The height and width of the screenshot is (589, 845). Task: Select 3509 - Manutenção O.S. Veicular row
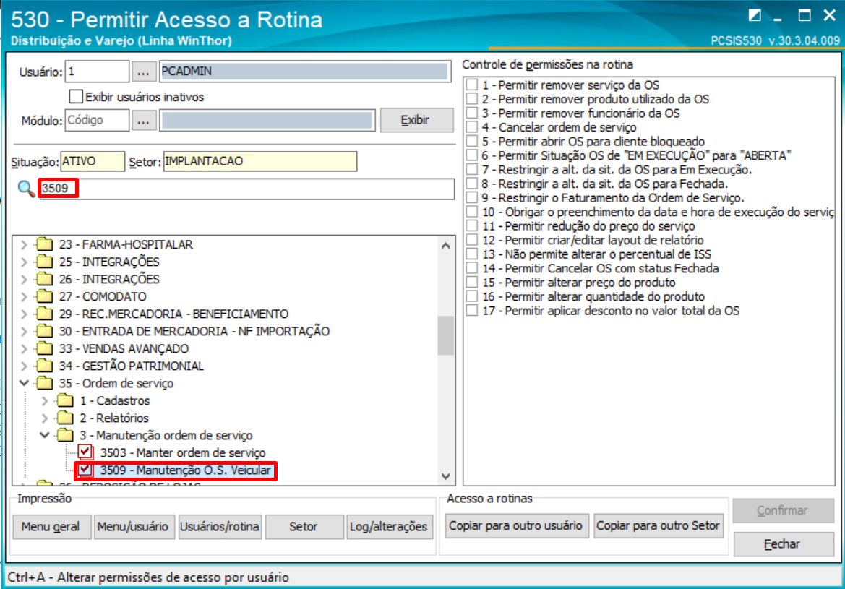(x=185, y=470)
